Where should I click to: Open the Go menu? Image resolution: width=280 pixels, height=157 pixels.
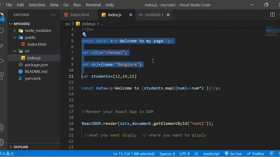66,5
